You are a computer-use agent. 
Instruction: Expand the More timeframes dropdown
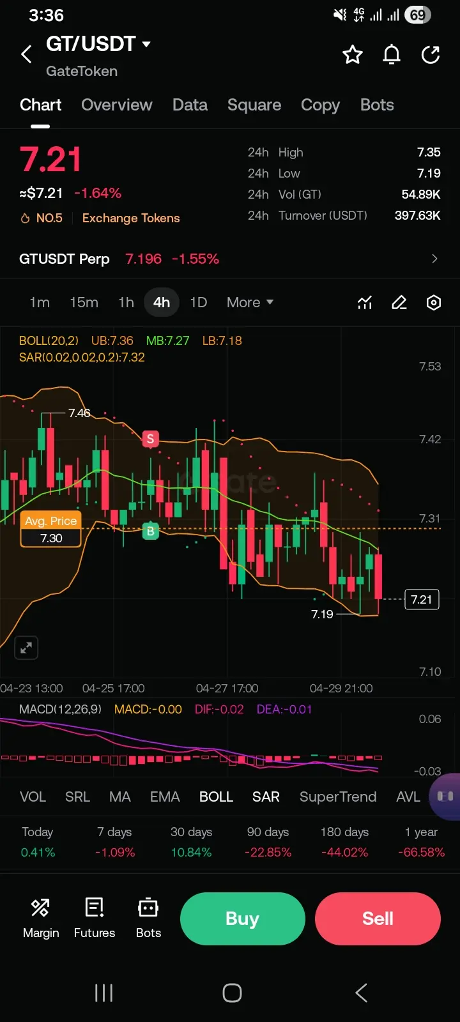[250, 302]
